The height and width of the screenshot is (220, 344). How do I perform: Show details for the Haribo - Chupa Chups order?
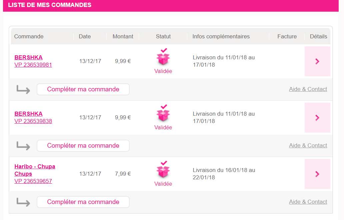pyautogui.click(x=317, y=174)
